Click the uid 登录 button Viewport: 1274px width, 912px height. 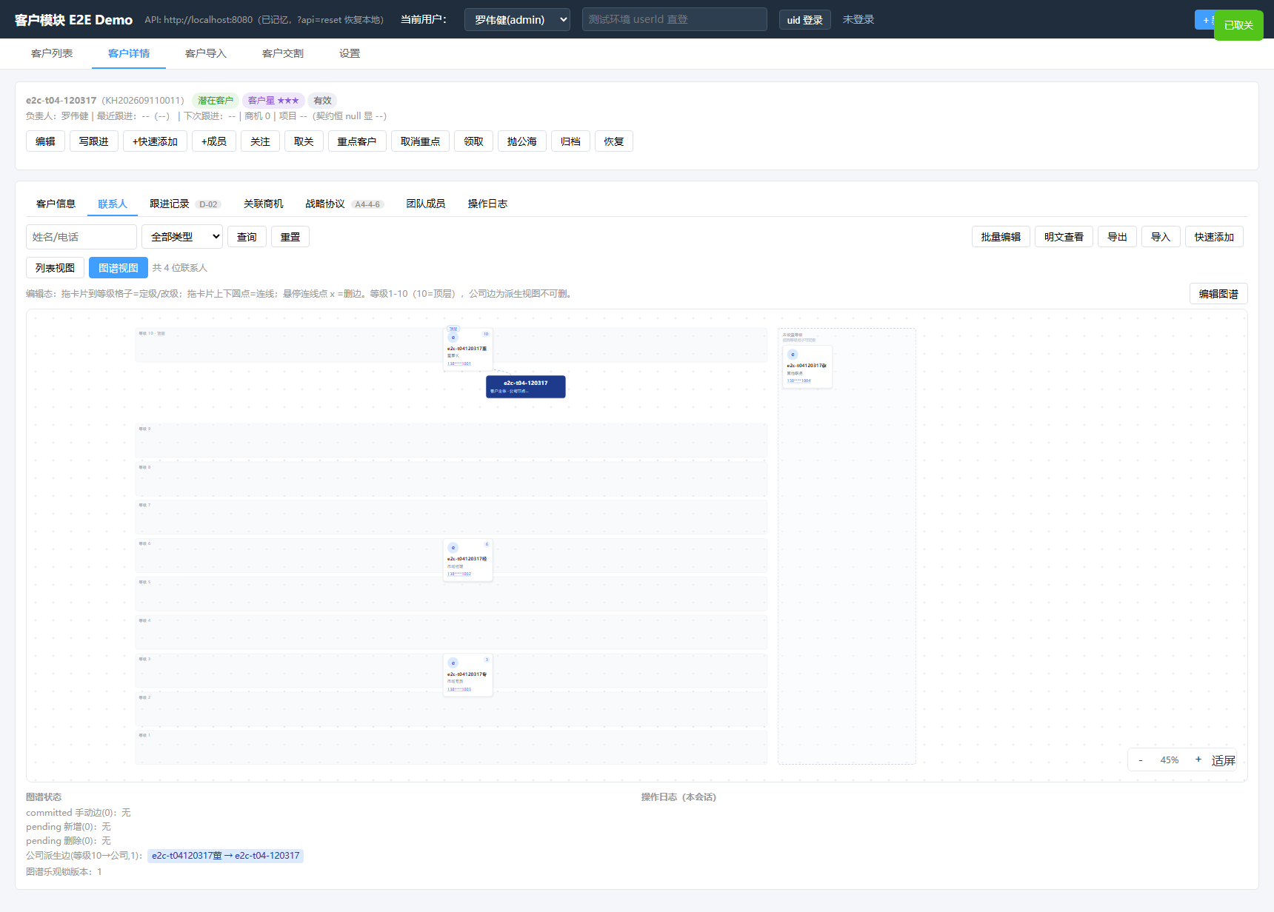coord(804,20)
